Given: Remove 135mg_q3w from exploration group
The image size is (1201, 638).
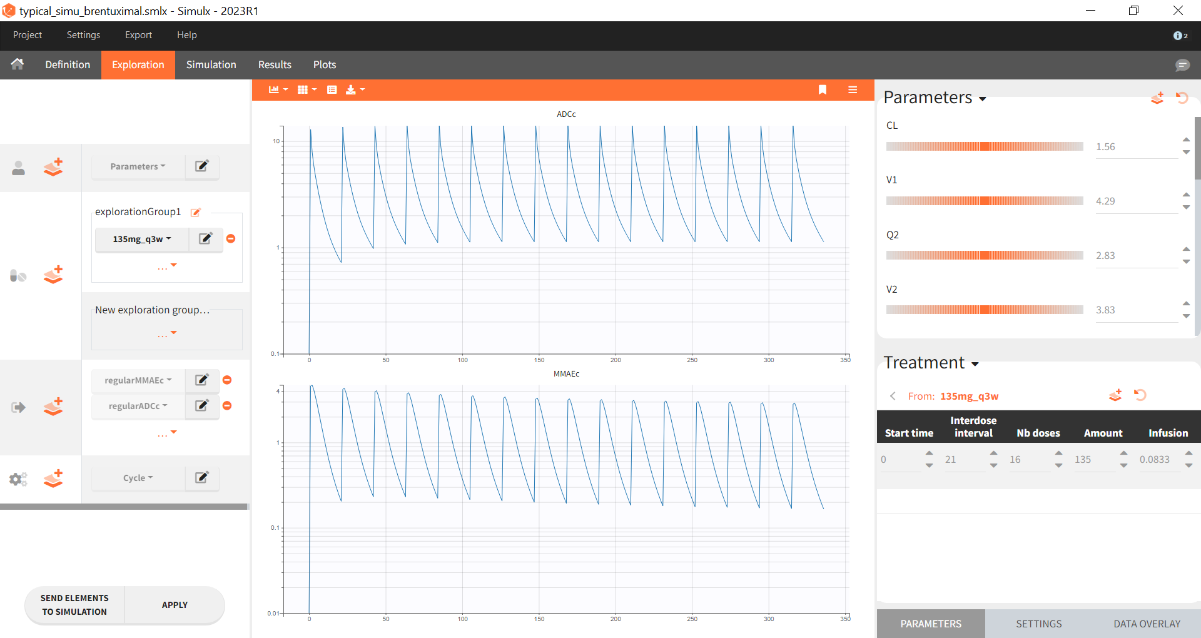Looking at the screenshot, I should click(x=231, y=239).
